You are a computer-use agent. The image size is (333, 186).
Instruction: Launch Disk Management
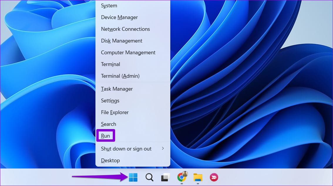pos(122,41)
